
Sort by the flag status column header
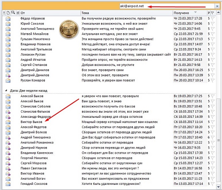tap(212, 13)
